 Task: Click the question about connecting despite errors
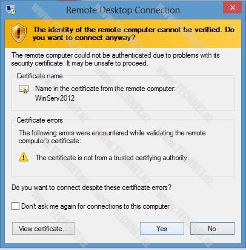[91, 187]
